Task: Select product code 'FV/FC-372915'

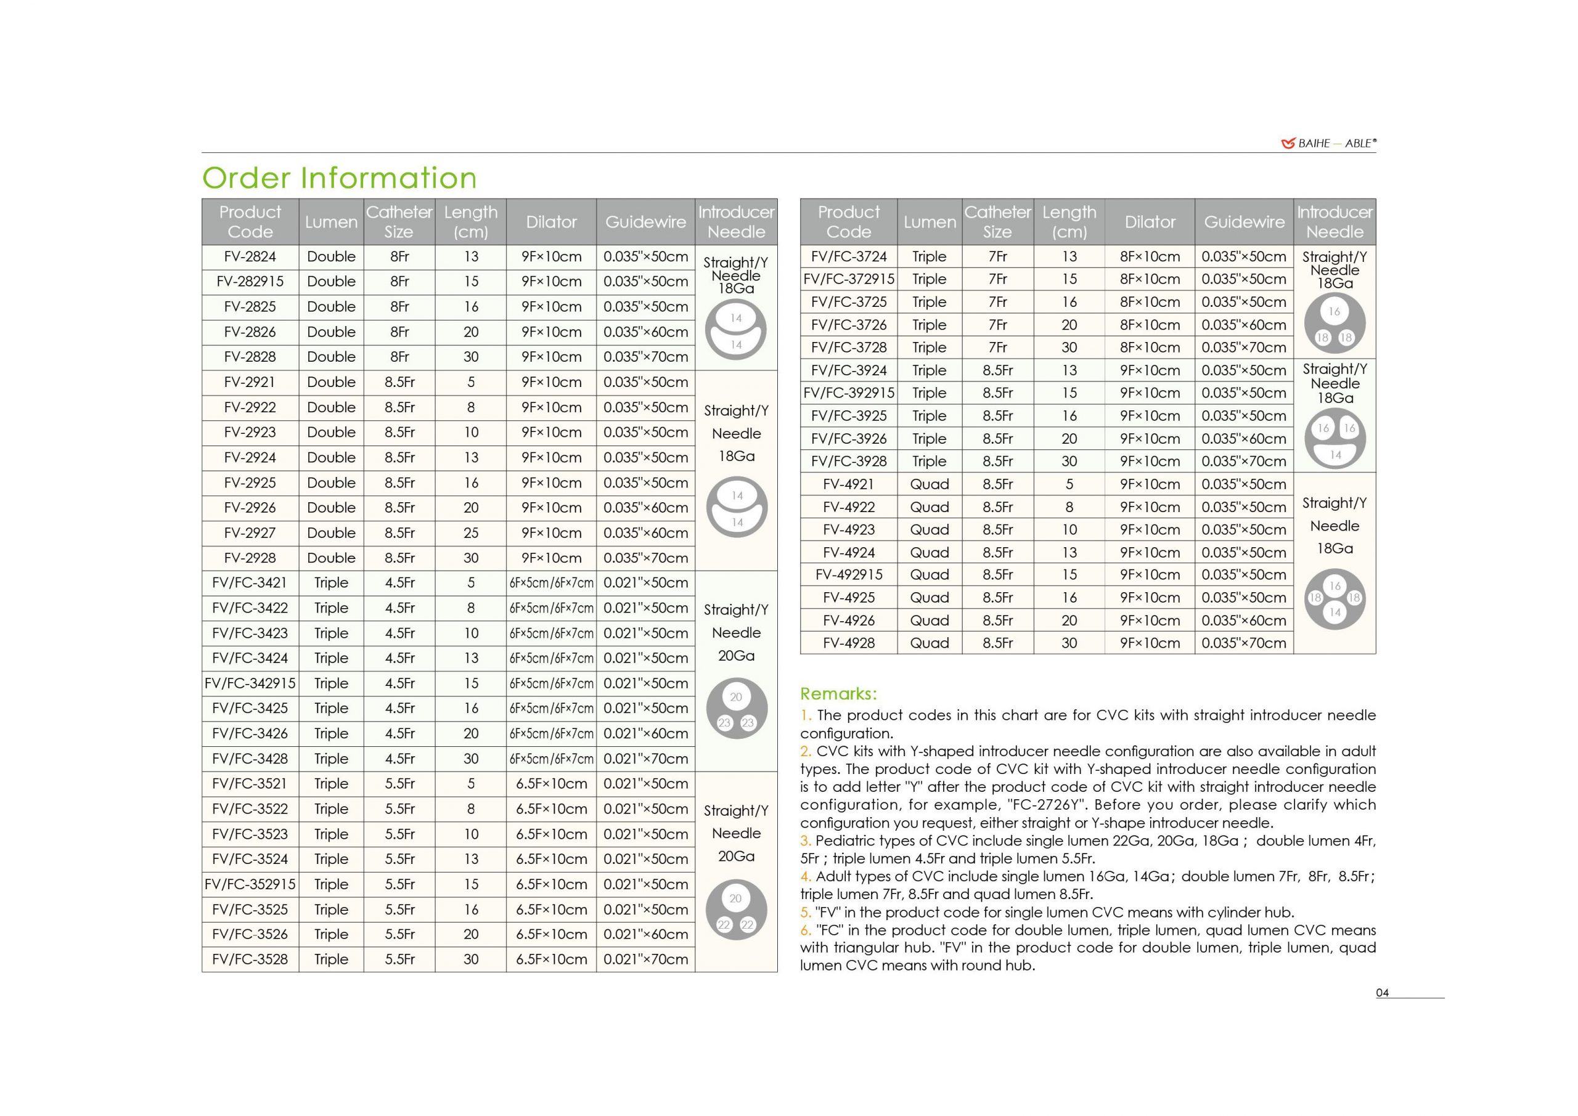Action: pyautogui.click(x=849, y=280)
